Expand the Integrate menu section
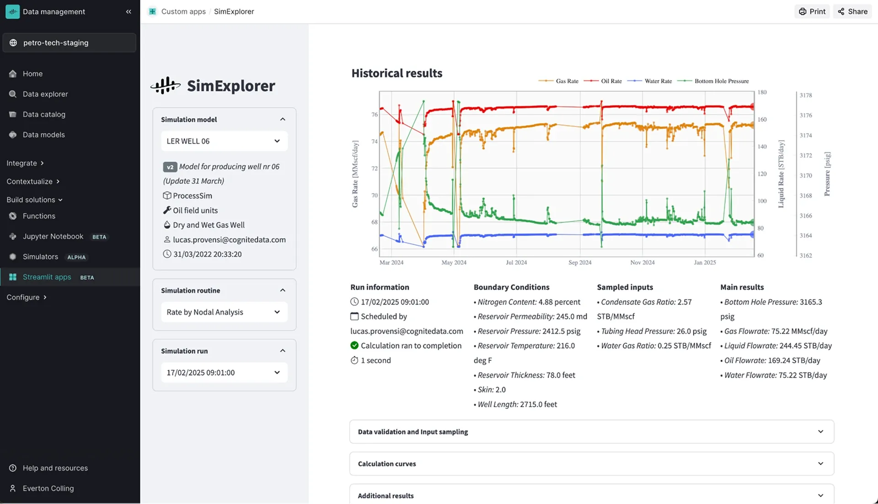This screenshot has height=504, width=878. click(25, 163)
